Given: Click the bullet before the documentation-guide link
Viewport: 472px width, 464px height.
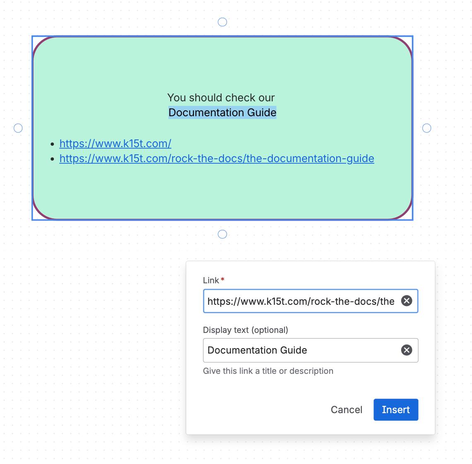Looking at the screenshot, I should click(52, 159).
